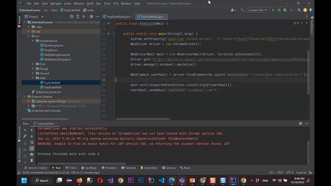Select Scratches and Consoles node

tap(46, 111)
